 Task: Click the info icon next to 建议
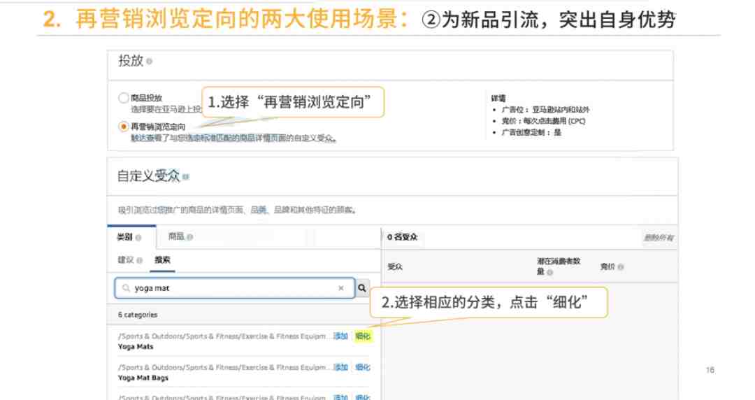coord(139,261)
